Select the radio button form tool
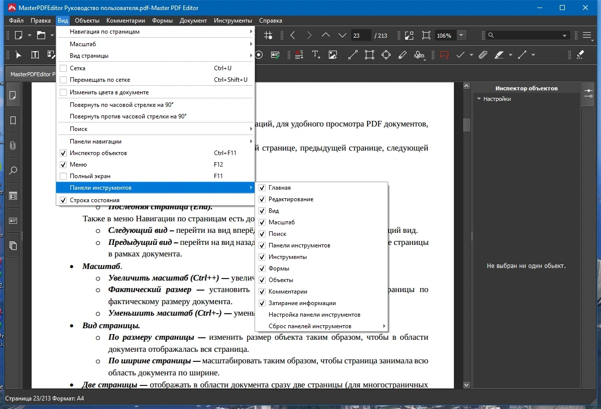The image size is (601, 409). (x=259, y=55)
